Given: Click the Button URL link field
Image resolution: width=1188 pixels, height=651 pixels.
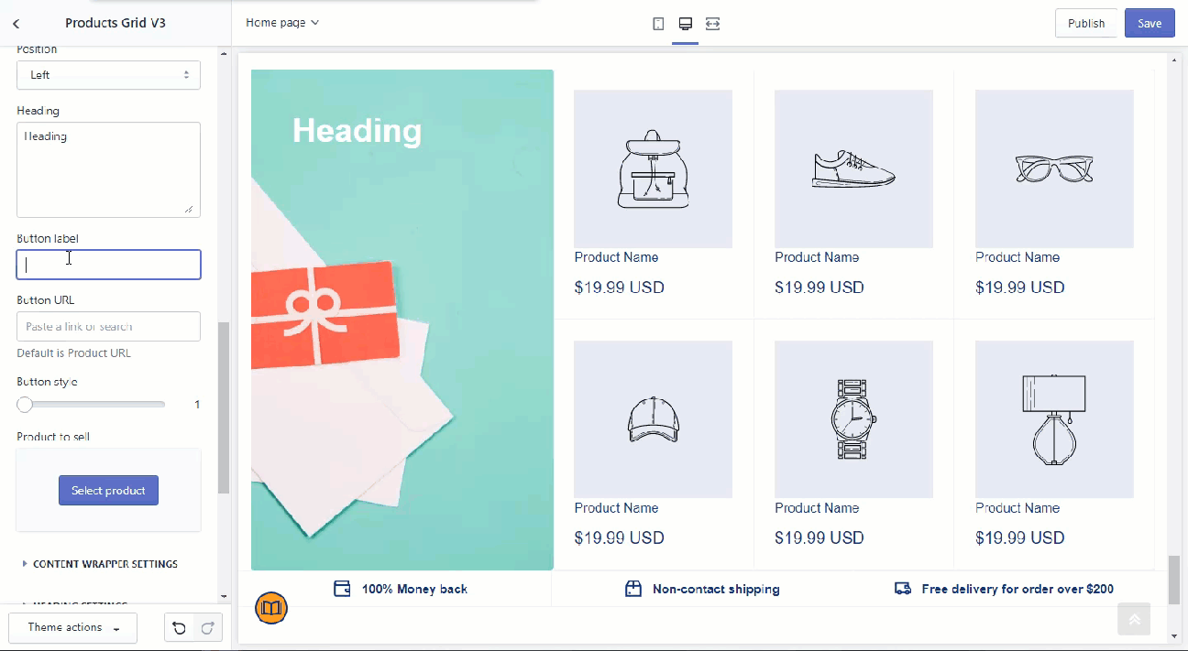Looking at the screenshot, I should click(x=108, y=327).
